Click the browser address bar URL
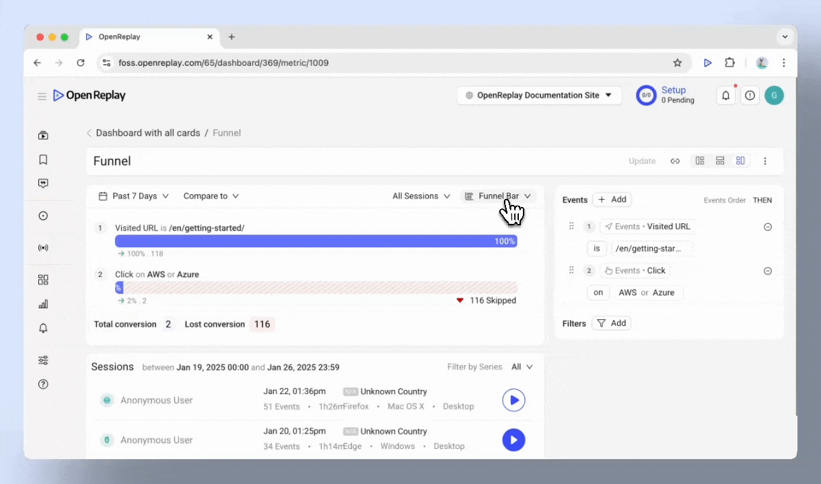Screen dimensions: 821x484 223,63
